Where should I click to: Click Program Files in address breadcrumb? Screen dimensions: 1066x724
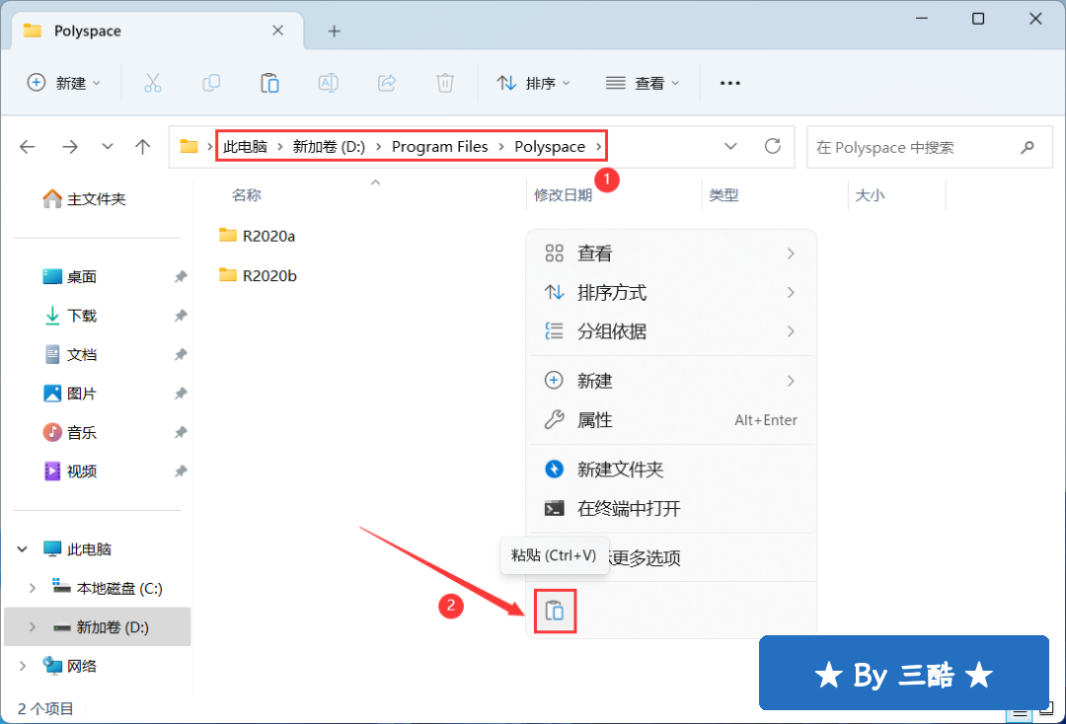coord(440,147)
